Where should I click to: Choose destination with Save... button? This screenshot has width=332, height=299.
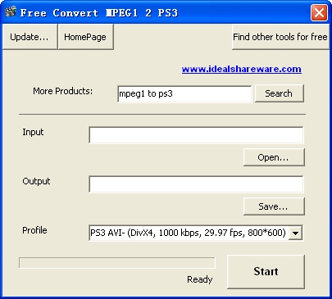tap(274, 206)
